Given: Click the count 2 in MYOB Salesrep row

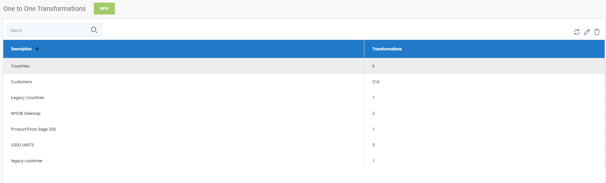Looking at the screenshot, I should click(373, 114).
